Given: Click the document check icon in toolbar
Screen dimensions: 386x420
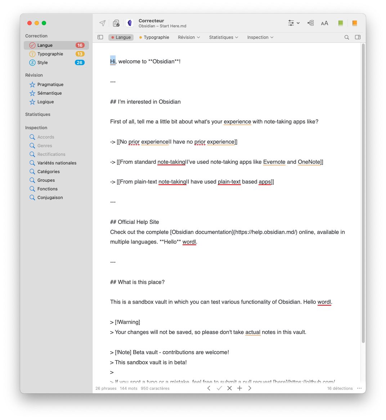Looking at the screenshot, I should tap(116, 23).
